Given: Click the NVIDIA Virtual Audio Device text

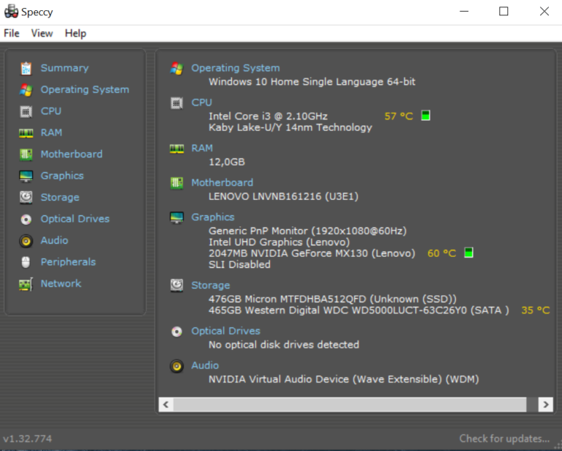Looking at the screenshot, I should pos(344,379).
